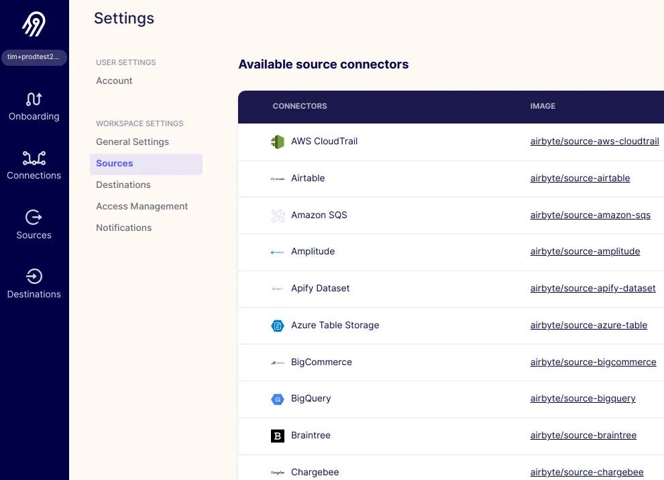The image size is (664, 480).
Task: Click the Chargebee connector icon
Action: coord(278,473)
